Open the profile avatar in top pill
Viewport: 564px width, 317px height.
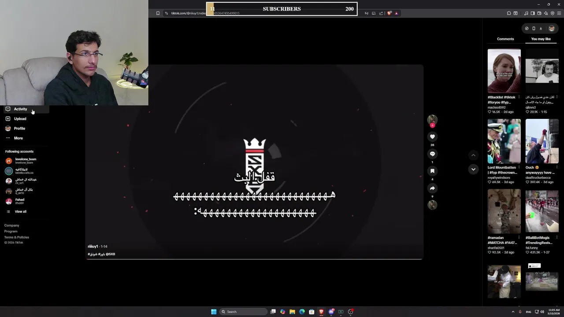pos(551,29)
